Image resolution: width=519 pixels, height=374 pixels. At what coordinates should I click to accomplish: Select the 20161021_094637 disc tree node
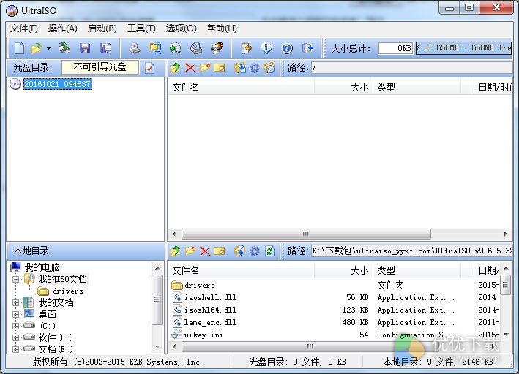(58, 84)
